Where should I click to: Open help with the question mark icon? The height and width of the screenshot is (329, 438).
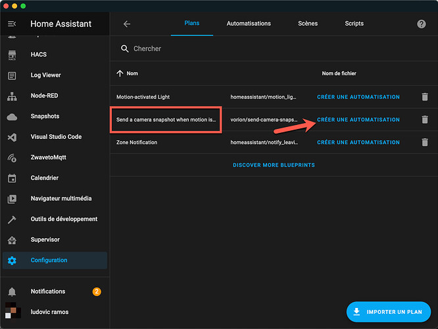pyautogui.click(x=422, y=24)
